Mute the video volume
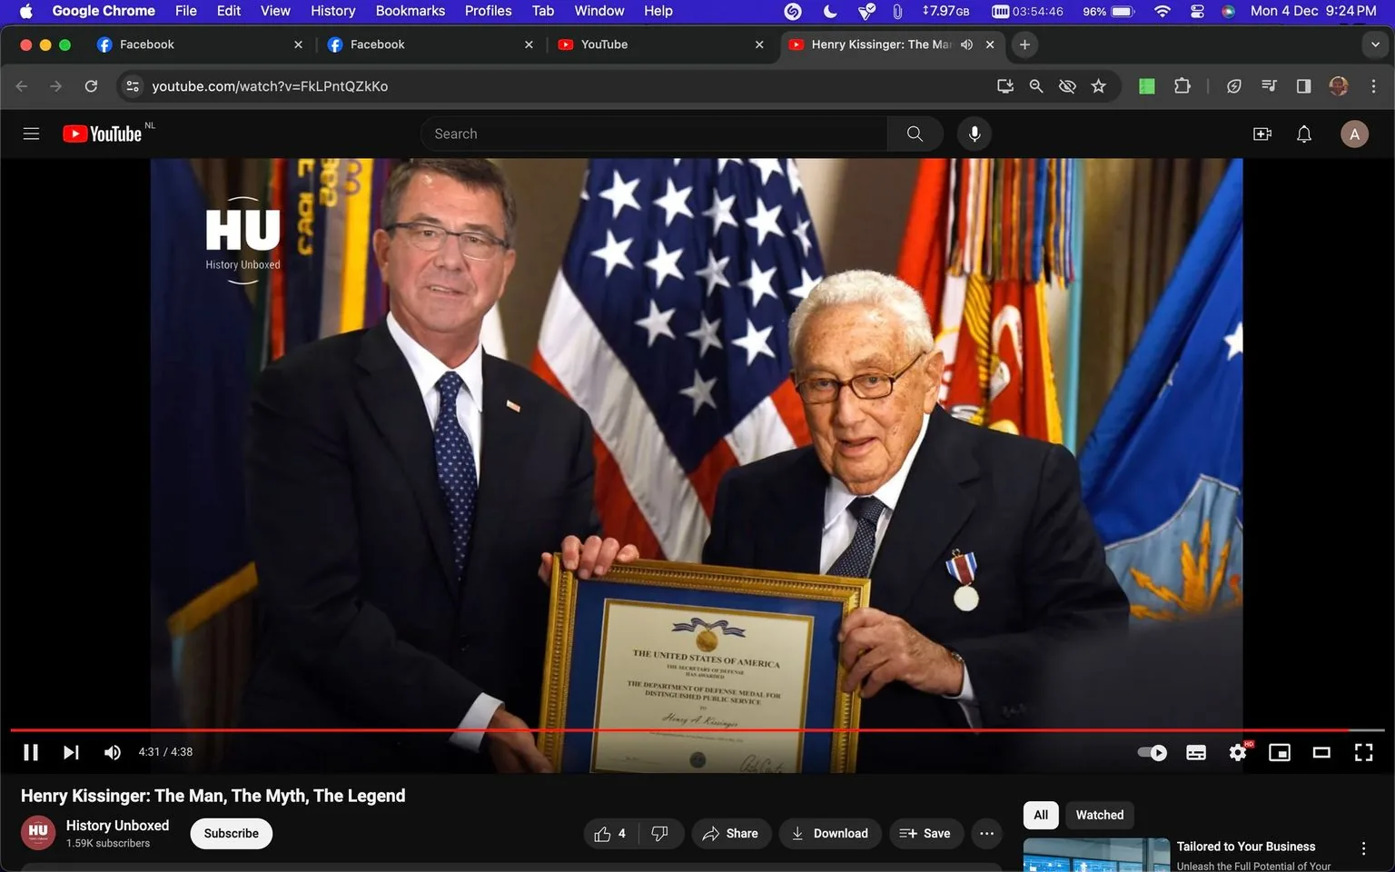1395x872 pixels. [112, 752]
